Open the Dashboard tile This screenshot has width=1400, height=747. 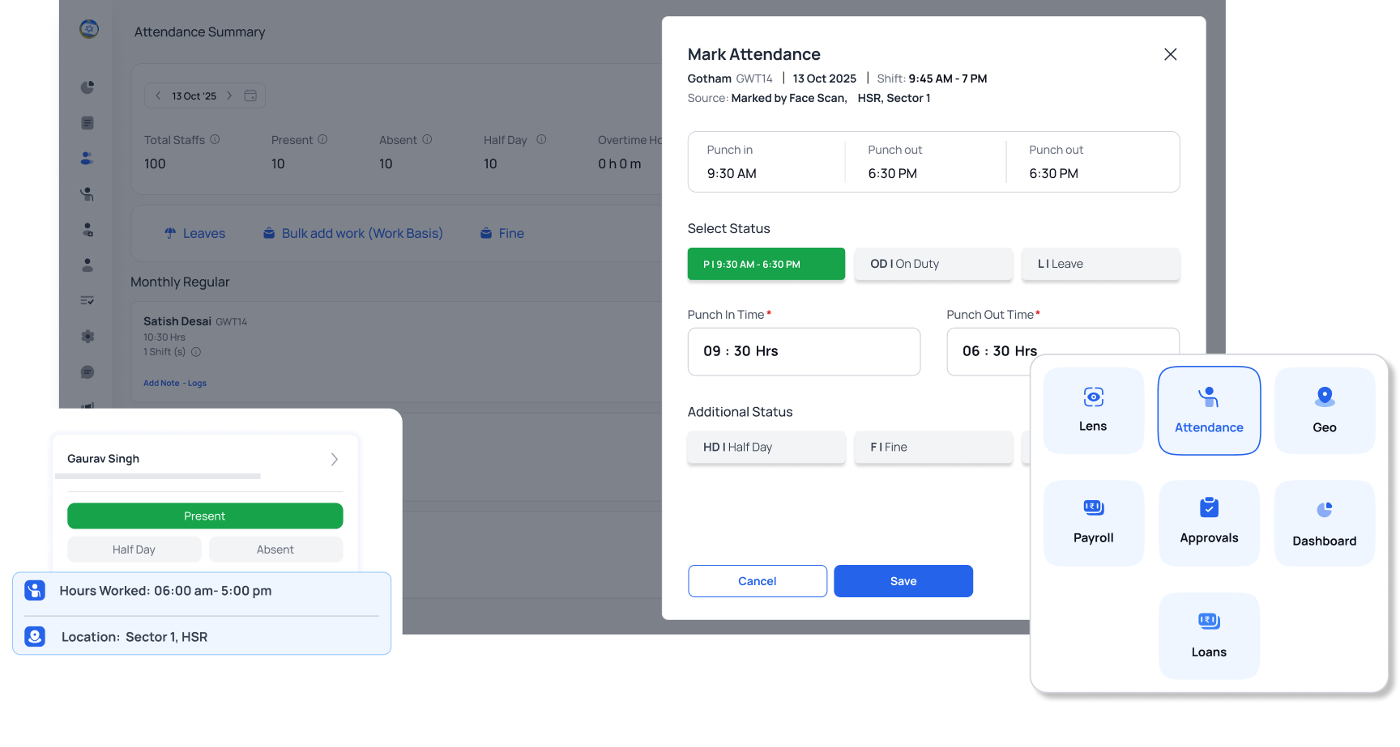pos(1325,523)
